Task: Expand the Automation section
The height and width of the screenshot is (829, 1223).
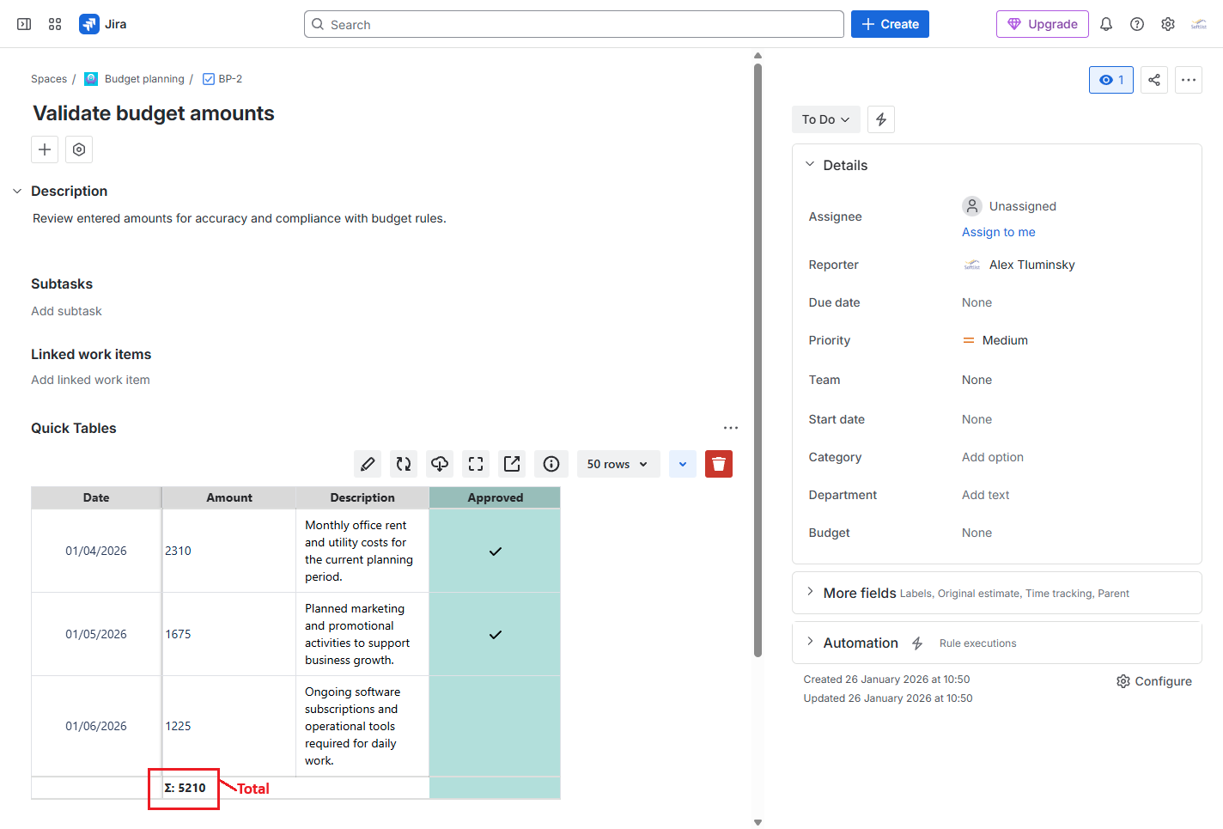Action: coord(810,642)
